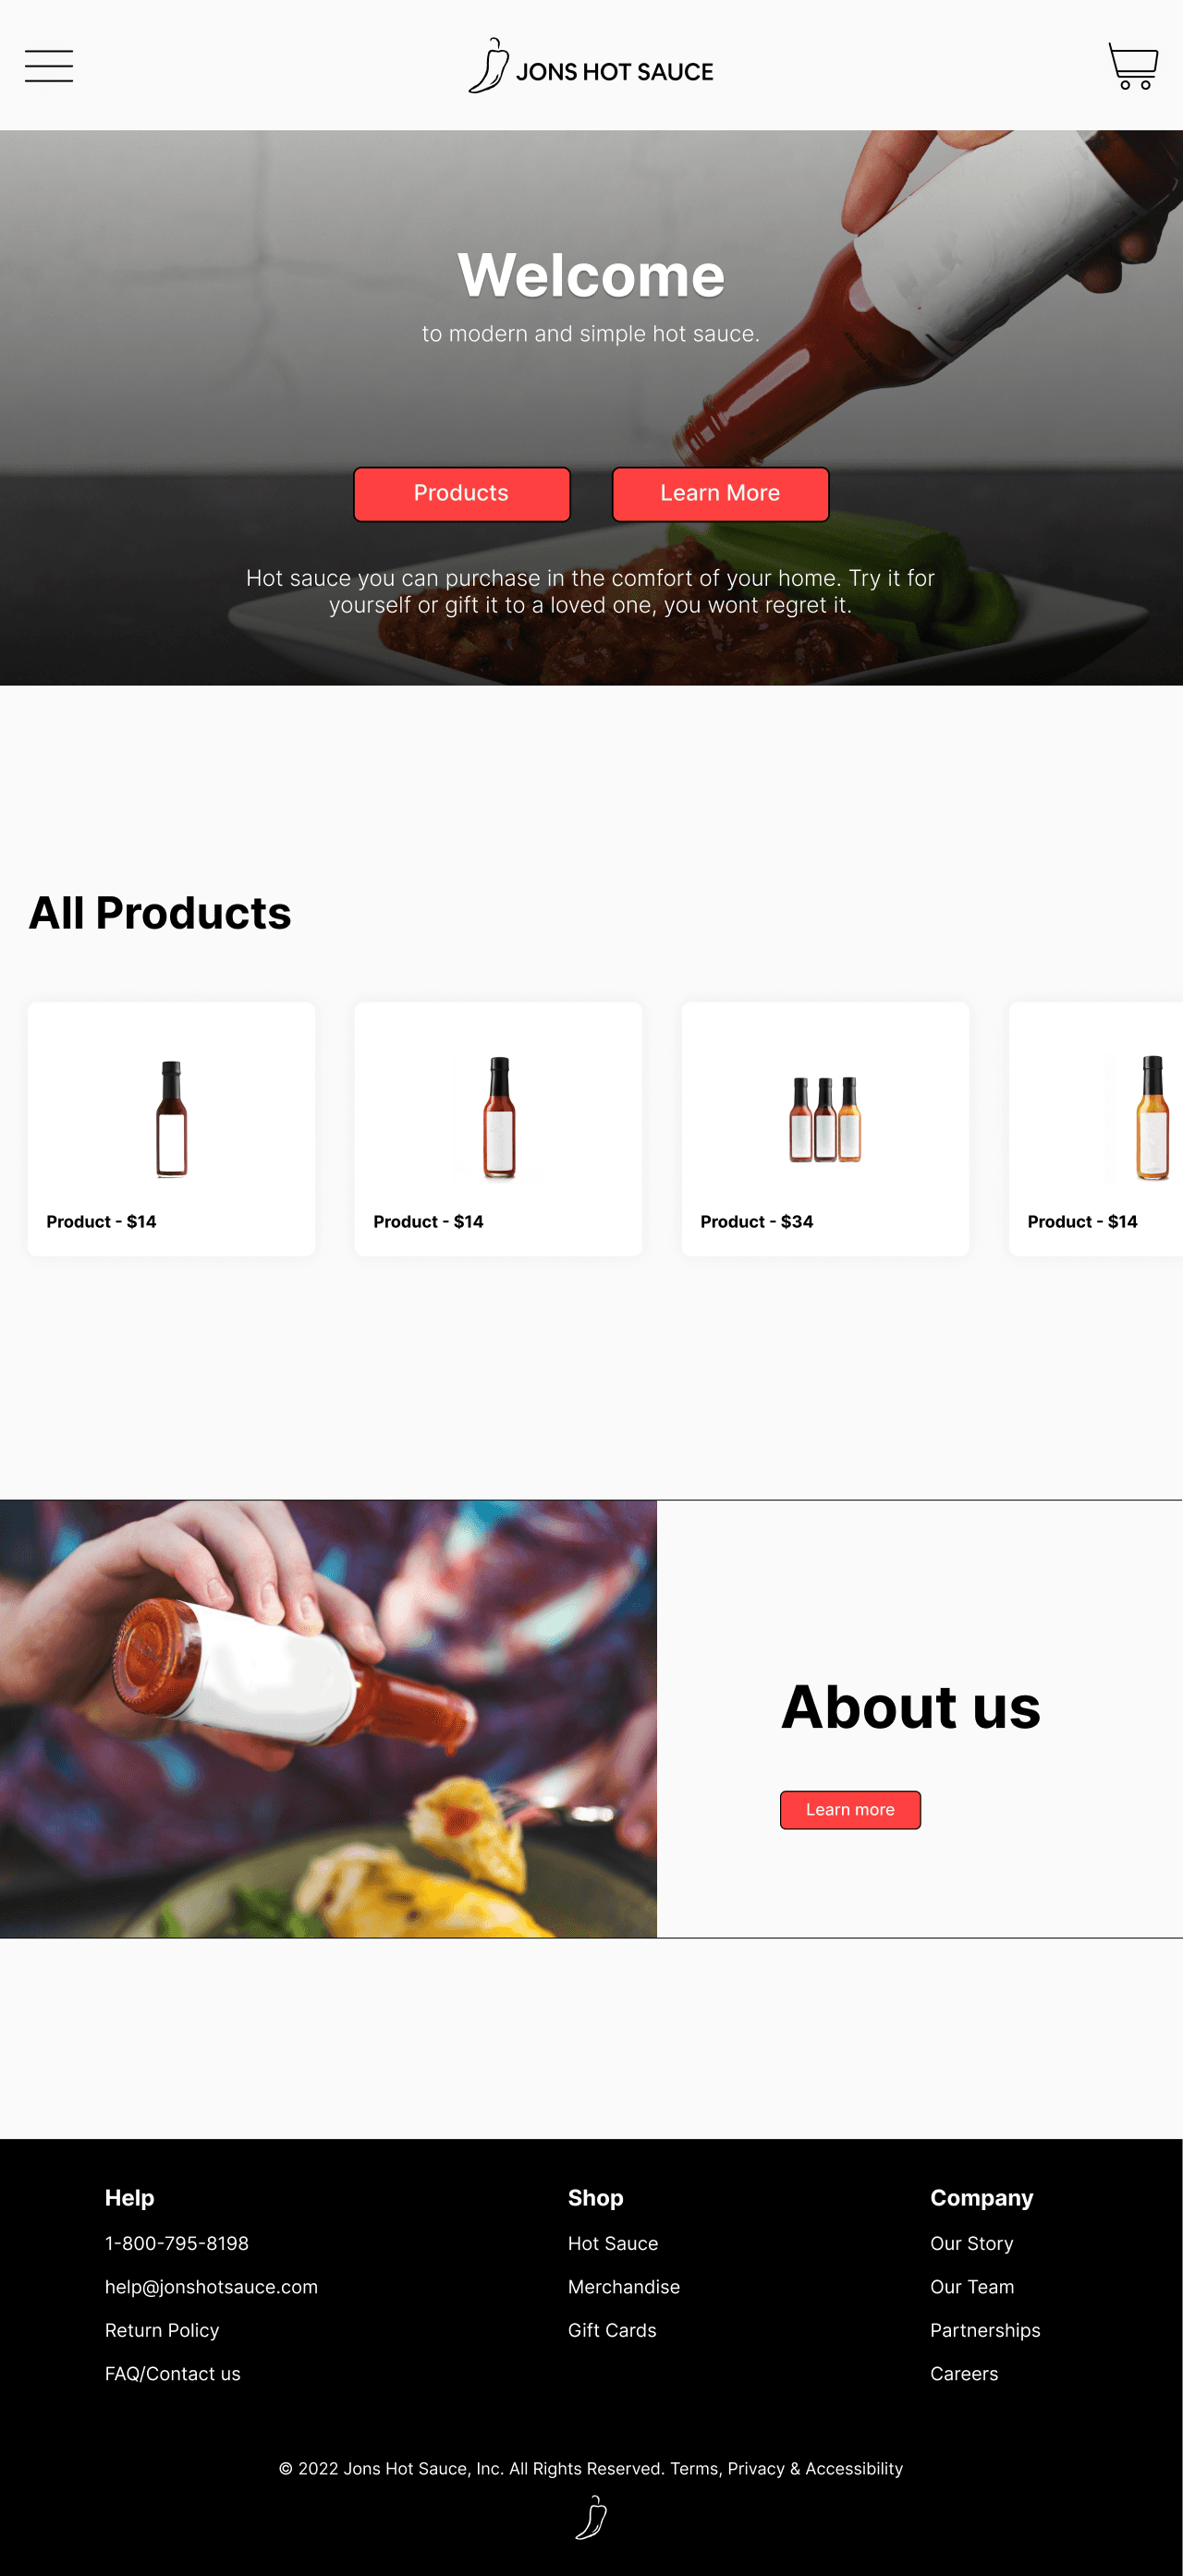The image size is (1183, 2576).
Task: Visit the Gift Cards link
Action: [x=612, y=2330]
